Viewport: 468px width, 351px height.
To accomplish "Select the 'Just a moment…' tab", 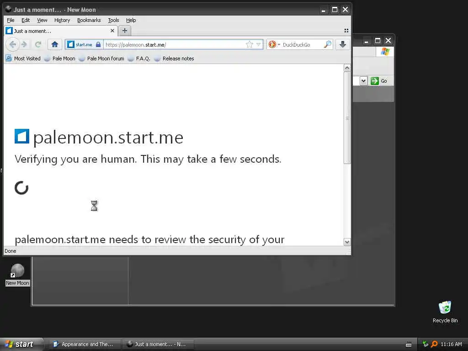I will pos(61,31).
